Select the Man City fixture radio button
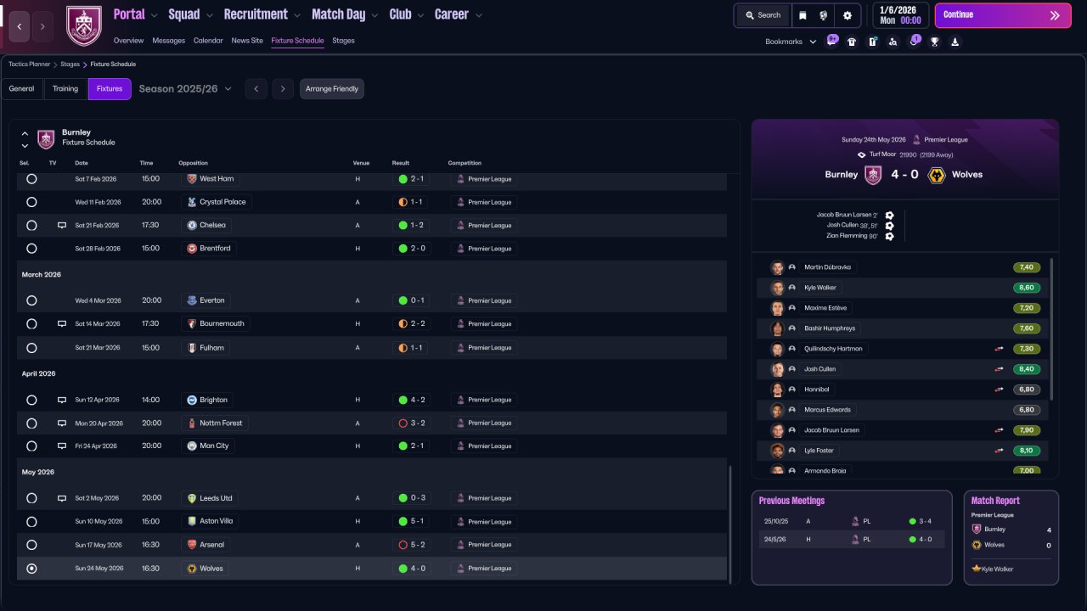 (x=31, y=446)
